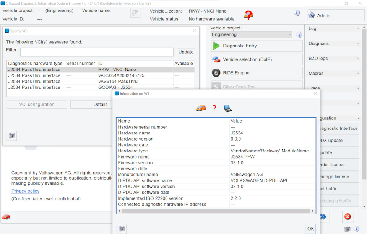Expand the Trace section
The width and height of the screenshot is (367, 234).
[x=358, y=88]
